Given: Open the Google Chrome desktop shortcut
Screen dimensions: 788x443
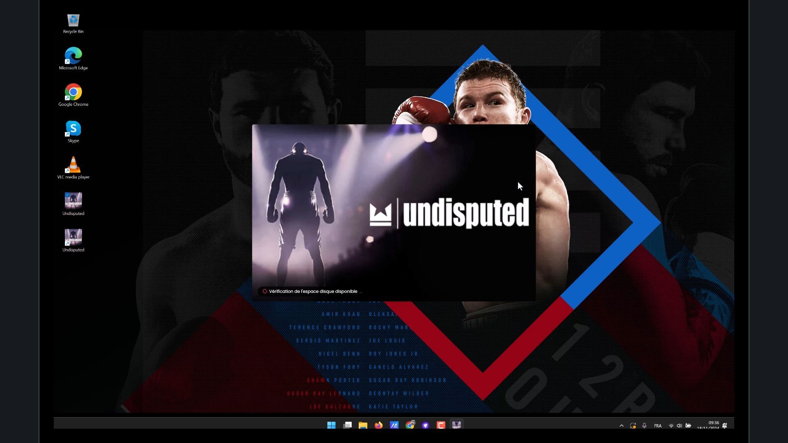Looking at the screenshot, I should 73,95.
